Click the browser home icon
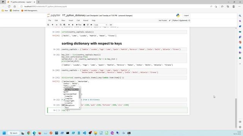 [14, 6]
